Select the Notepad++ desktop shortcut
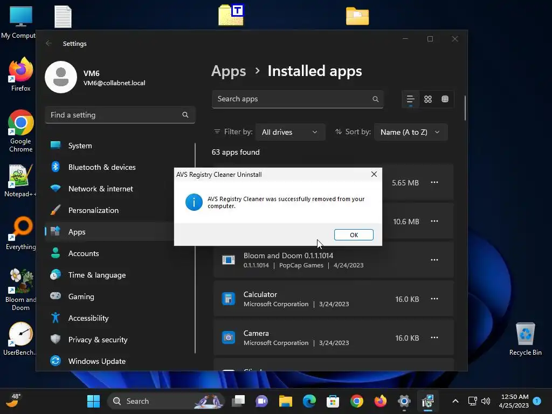Screen dimensions: 552x414 (x=20, y=180)
